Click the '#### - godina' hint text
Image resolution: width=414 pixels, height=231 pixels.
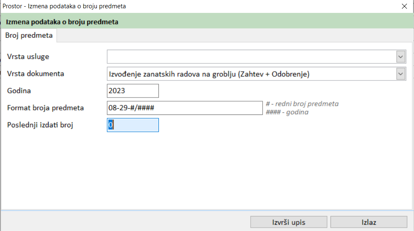point(287,112)
